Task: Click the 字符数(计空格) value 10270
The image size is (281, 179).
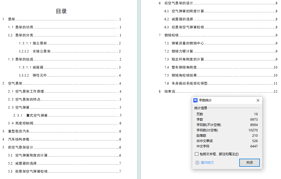Action: pyautogui.click(x=253, y=130)
